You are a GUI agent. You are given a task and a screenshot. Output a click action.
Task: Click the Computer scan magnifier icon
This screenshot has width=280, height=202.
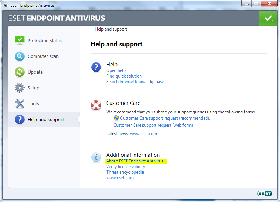pos(20,56)
